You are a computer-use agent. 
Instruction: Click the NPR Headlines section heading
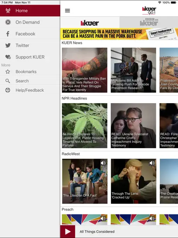(x=74, y=98)
